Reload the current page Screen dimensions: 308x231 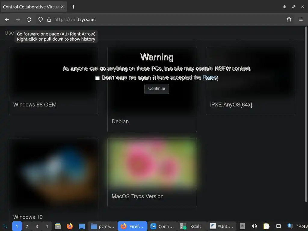point(29,20)
